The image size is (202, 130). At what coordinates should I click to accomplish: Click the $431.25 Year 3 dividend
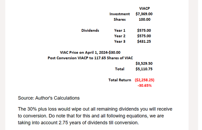click(144, 41)
